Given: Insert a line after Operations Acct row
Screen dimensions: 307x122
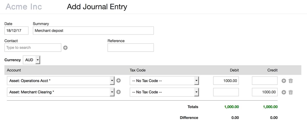Looking at the screenshot, I should click(284, 81).
